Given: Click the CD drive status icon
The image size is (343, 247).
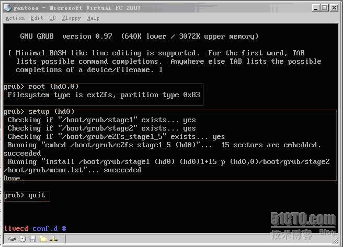Looking at the screenshot, I should click(22, 239).
